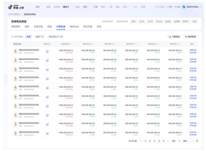
Task: Open trend analysis icon in fourth product row
Action: click(x=47, y=79)
